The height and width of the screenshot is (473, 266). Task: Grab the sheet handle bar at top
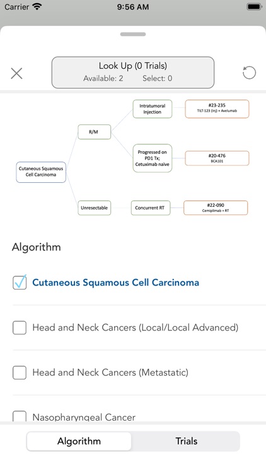click(133, 34)
